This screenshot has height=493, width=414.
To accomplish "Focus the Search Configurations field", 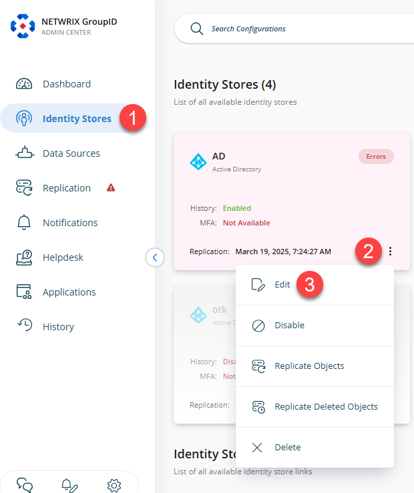I will (x=294, y=29).
